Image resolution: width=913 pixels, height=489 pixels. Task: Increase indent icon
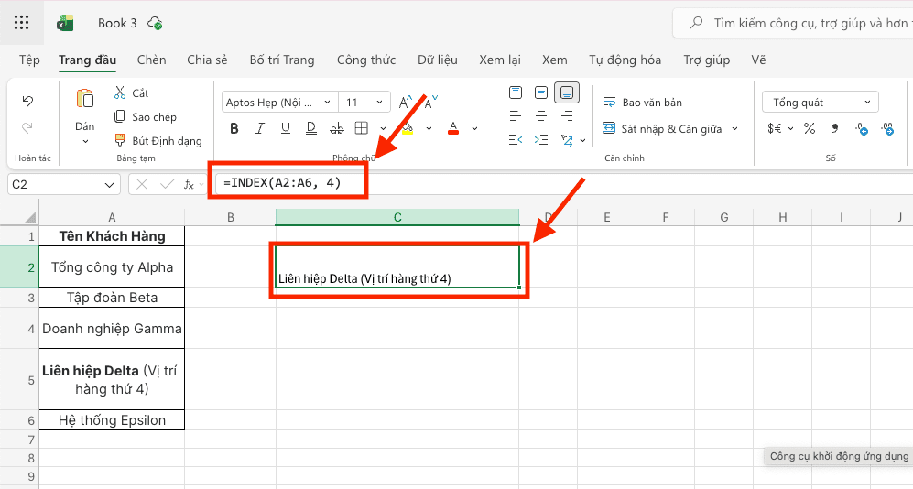pyautogui.click(x=541, y=140)
